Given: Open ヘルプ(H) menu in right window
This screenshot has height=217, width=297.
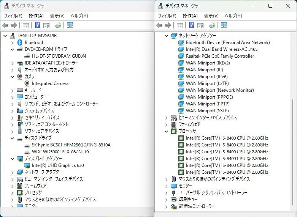Looking at the screenshot, I should pos(233,16).
